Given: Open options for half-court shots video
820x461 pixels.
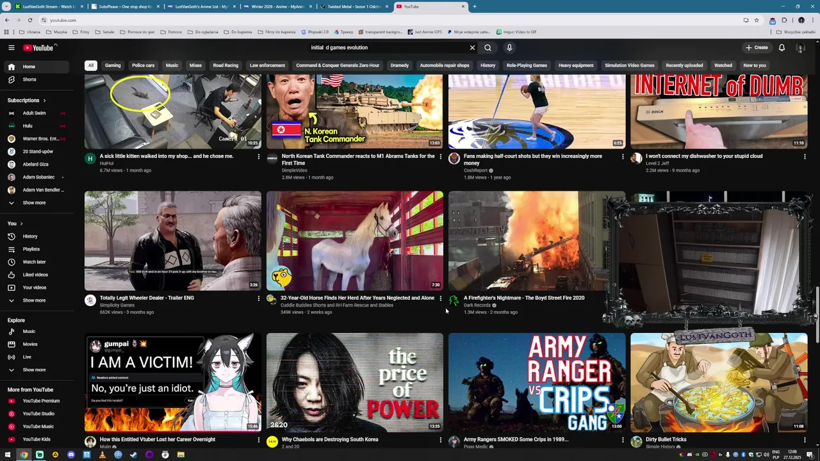Looking at the screenshot, I should tap(623, 156).
